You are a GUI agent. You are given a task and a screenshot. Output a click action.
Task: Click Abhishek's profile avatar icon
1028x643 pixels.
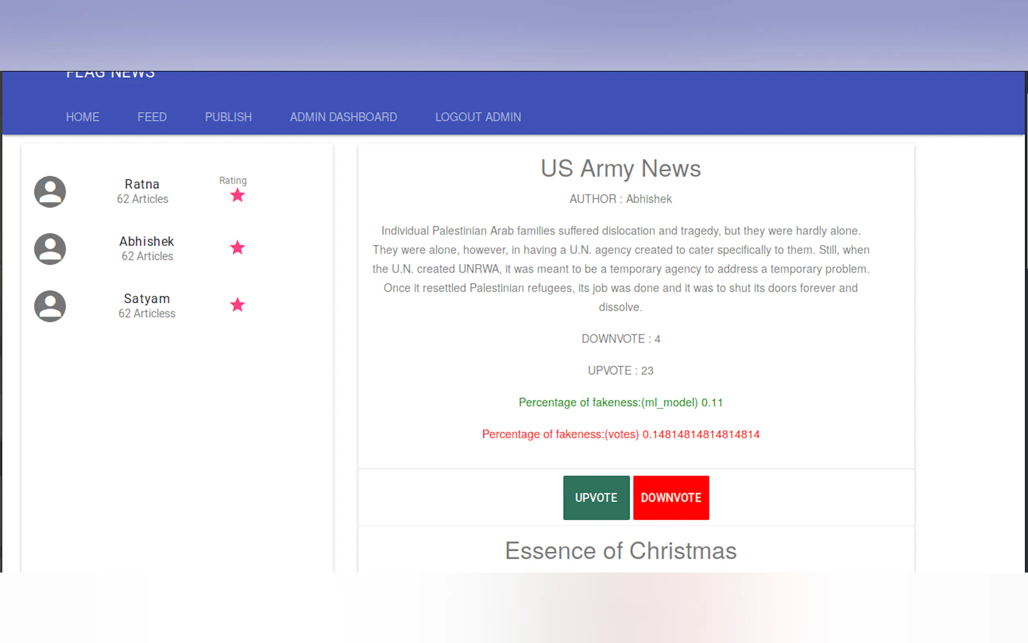(x=50, y=249)
